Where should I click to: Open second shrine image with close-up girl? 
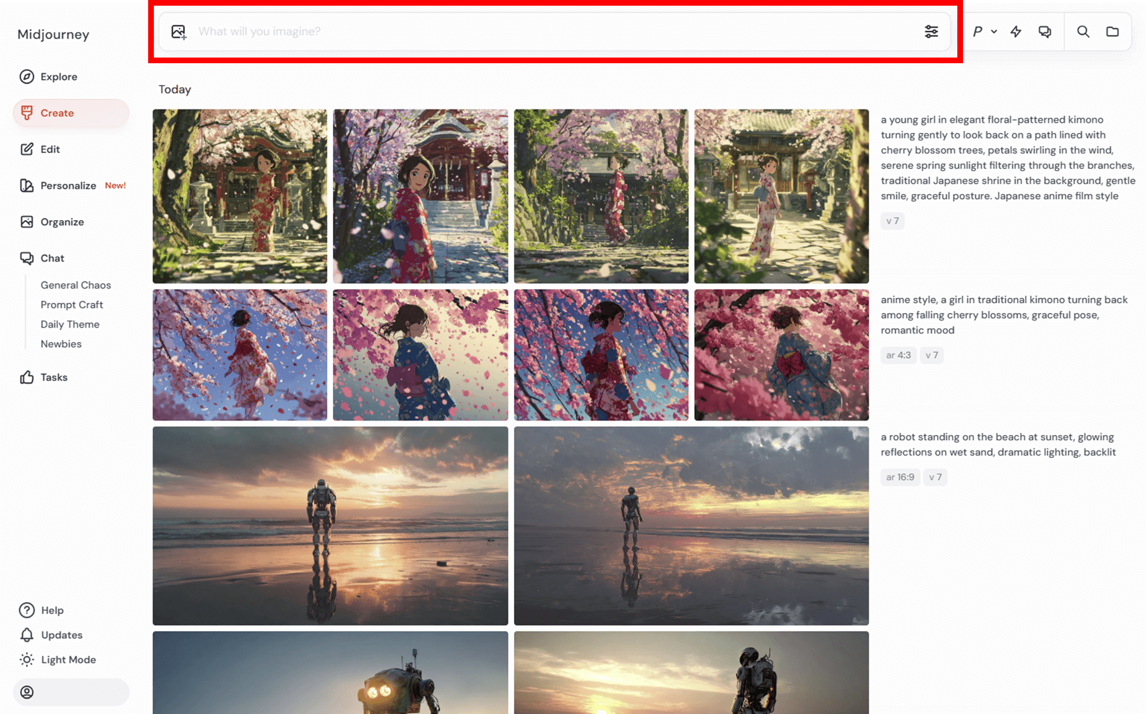pos(420,196)
